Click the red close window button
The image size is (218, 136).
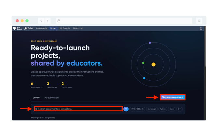coord(17,21)
